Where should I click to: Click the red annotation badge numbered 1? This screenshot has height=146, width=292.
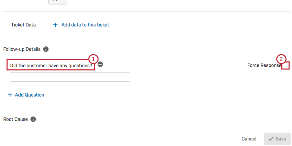(x=93, y=58)
